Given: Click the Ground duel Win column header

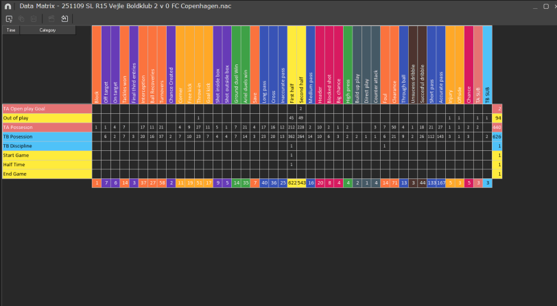Looking at the screenshot, I should tap(236, 64).
